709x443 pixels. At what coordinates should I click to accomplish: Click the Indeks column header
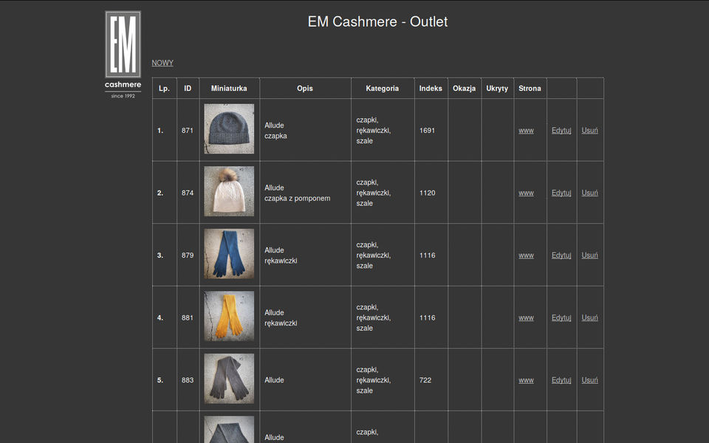click(x=431, y=89)
